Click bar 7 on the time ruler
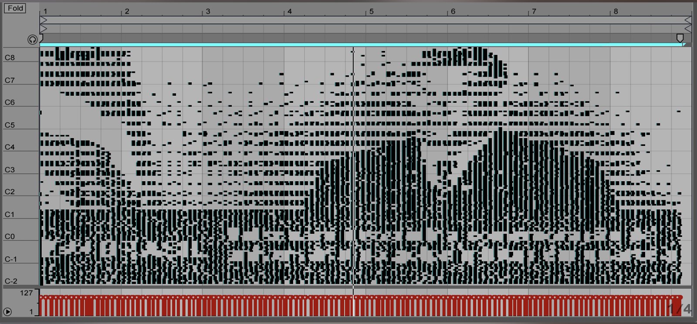This screenshot has width=697, height=324. tap(534, 11)
